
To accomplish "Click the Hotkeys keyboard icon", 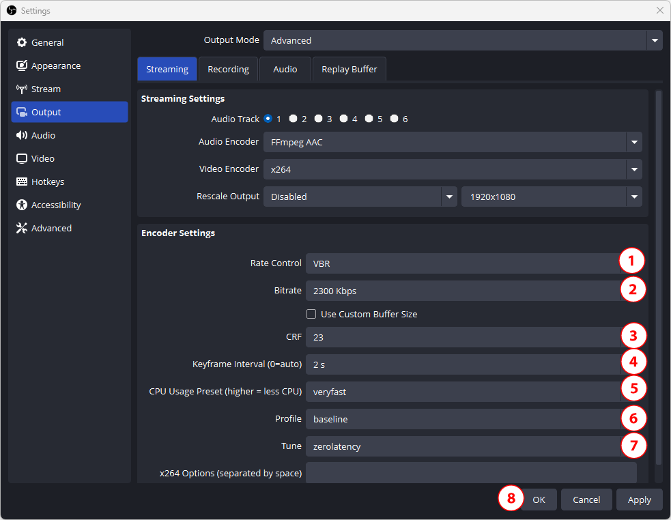I will click(21, 182).
